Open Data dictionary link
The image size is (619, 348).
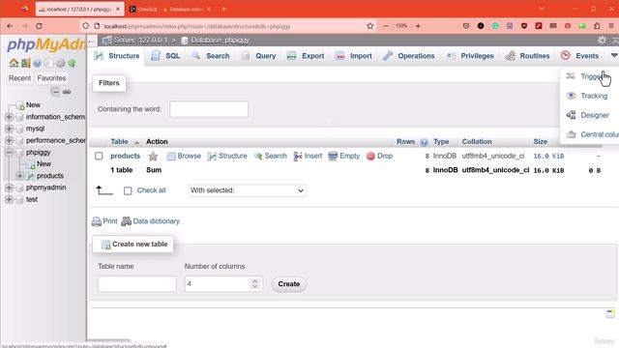151,221
